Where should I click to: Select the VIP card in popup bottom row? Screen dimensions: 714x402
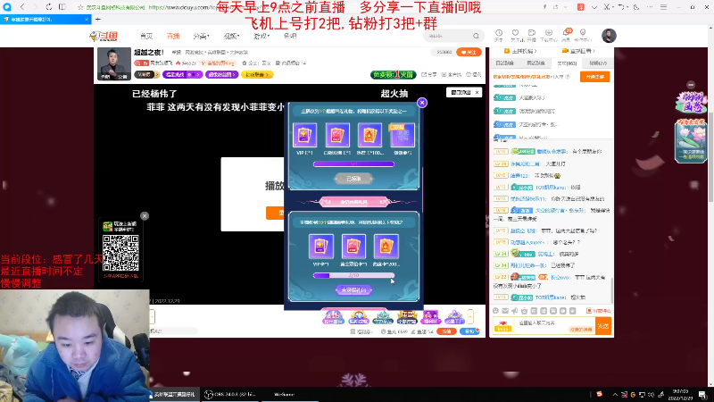coord(321,247)
